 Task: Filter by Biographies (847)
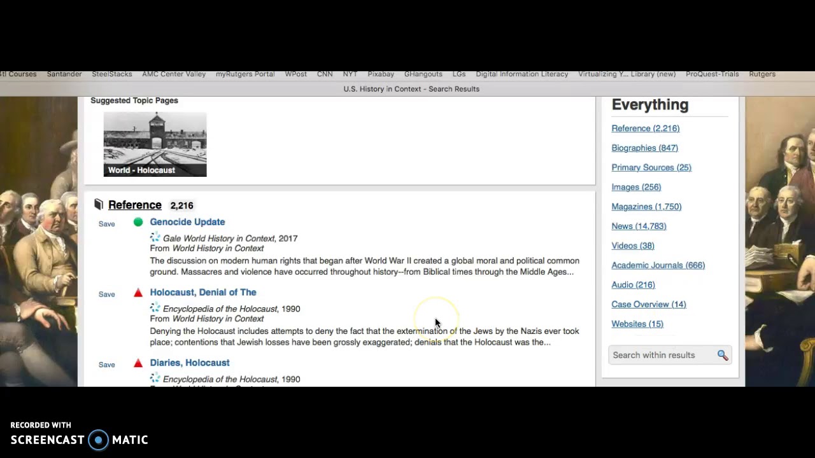point(644,148)
